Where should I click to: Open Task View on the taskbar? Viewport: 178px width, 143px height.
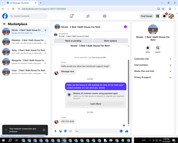(17, 140)
